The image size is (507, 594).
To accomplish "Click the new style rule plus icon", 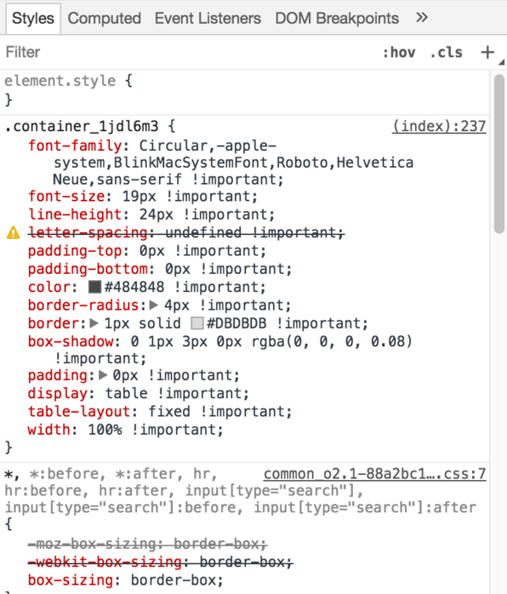I will pos(487,52).
